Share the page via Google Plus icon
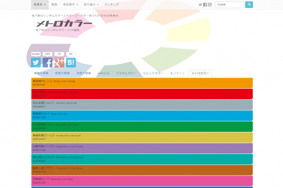This screenshot has height=188, width=283. [x=59, y=63]
